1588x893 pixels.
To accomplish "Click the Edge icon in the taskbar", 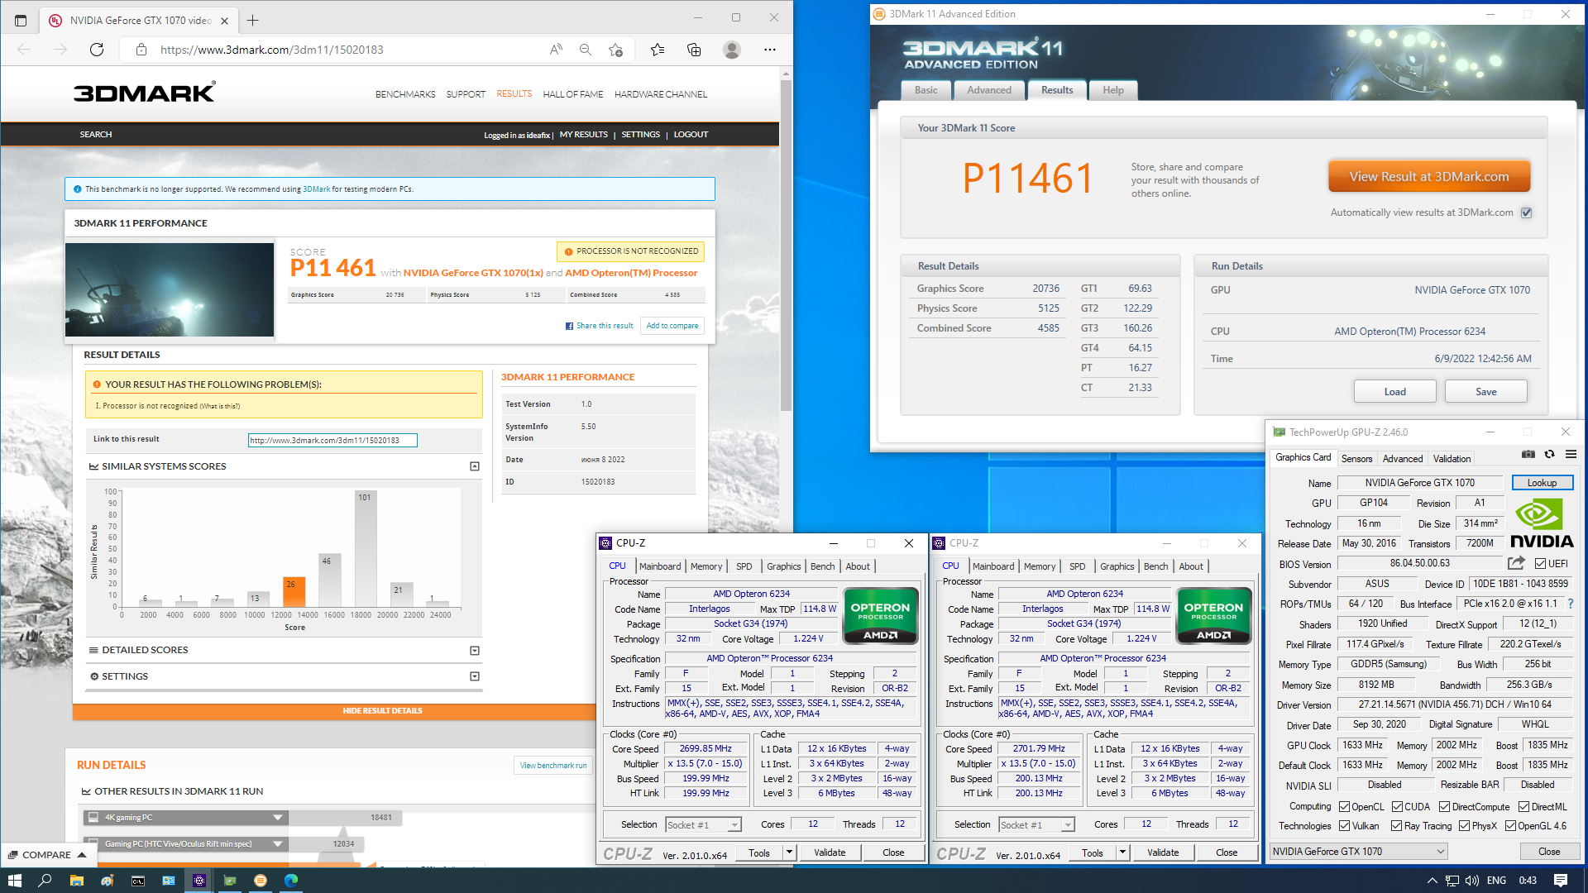I will click(291, 881).
